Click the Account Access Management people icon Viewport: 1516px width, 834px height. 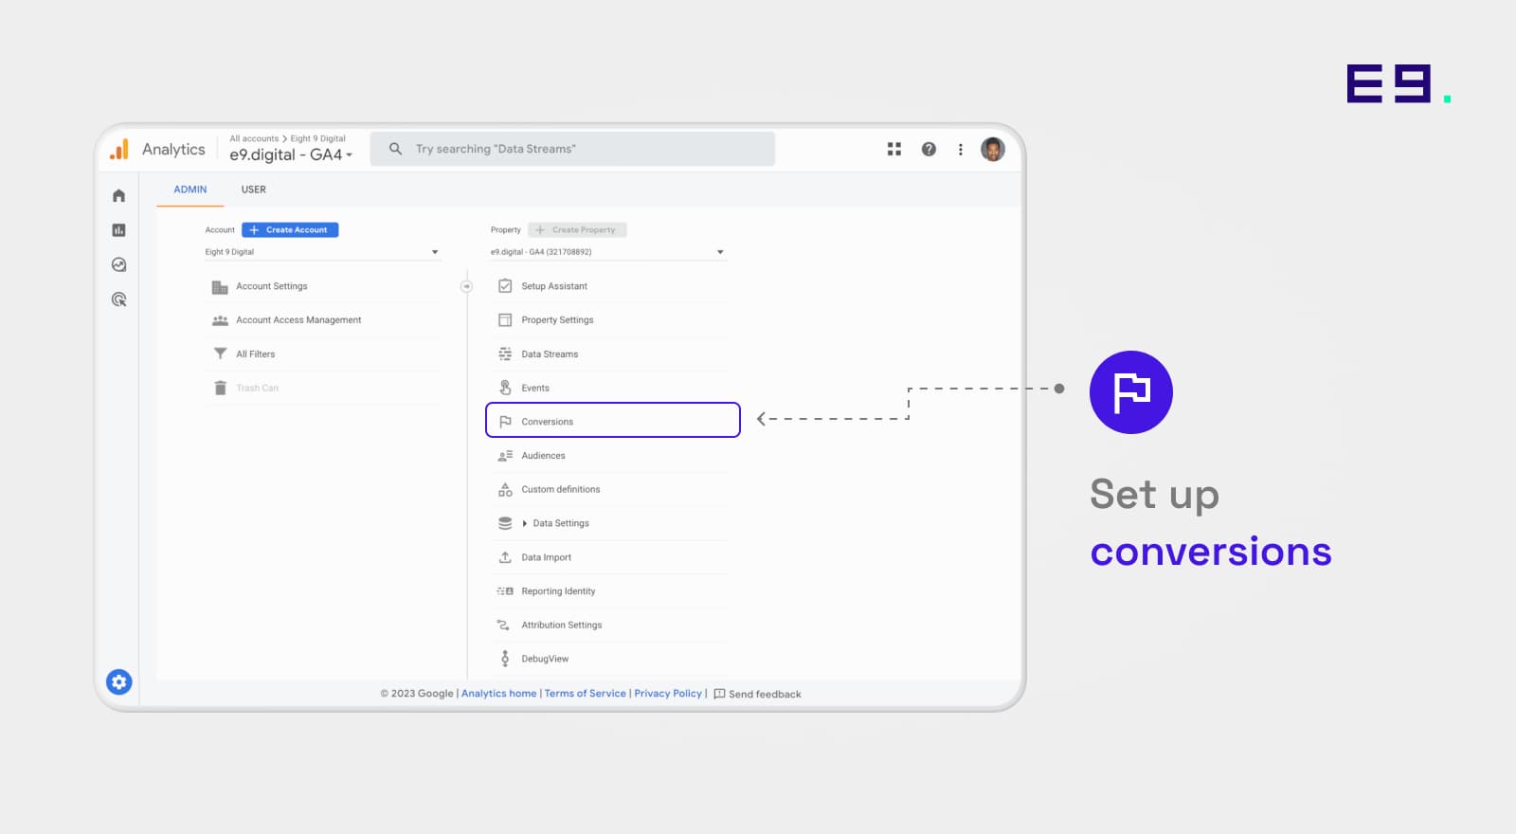(x=220, y=320)
